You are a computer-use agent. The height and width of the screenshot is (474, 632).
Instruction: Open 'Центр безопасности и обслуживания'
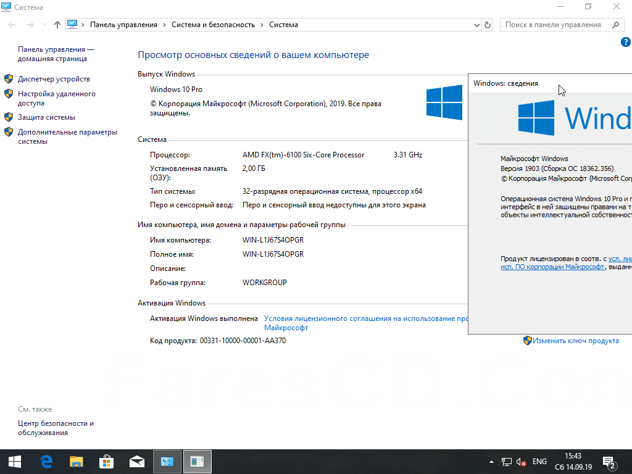pos(56,428)
